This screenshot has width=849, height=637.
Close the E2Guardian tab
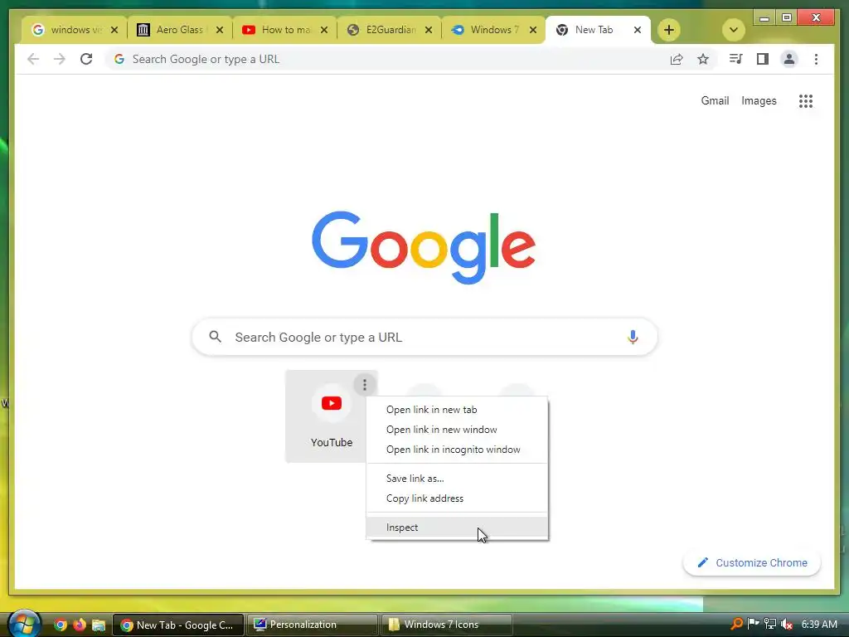(429, 30)
